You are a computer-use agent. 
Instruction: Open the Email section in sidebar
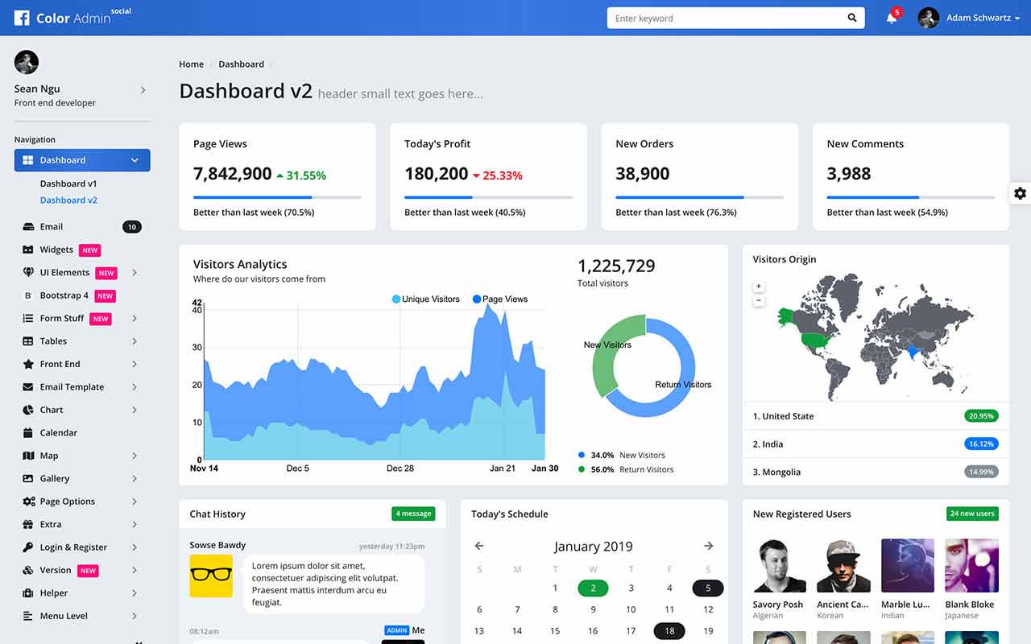[27, 226]
